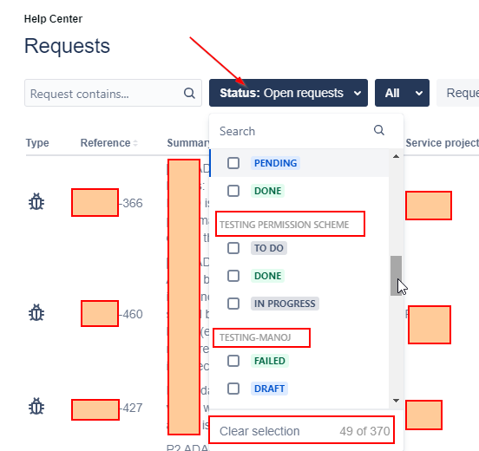Check the PENDING status checkbox

tap(233, 163)
